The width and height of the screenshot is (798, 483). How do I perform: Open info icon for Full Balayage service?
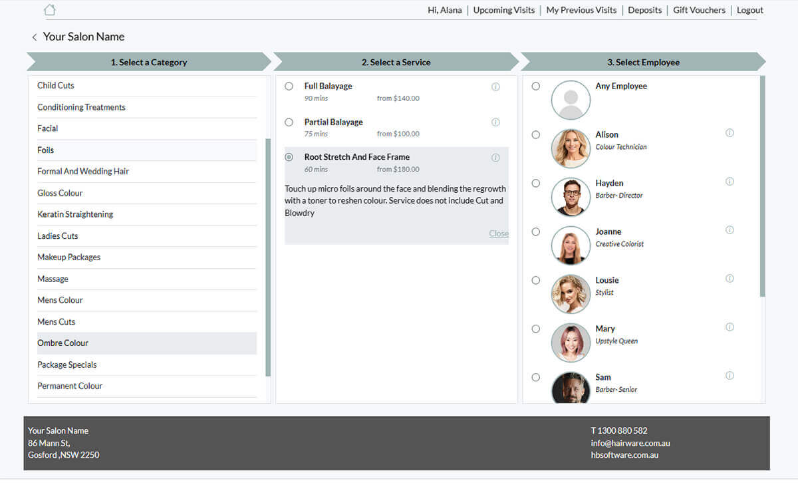(x=495, y=86)
